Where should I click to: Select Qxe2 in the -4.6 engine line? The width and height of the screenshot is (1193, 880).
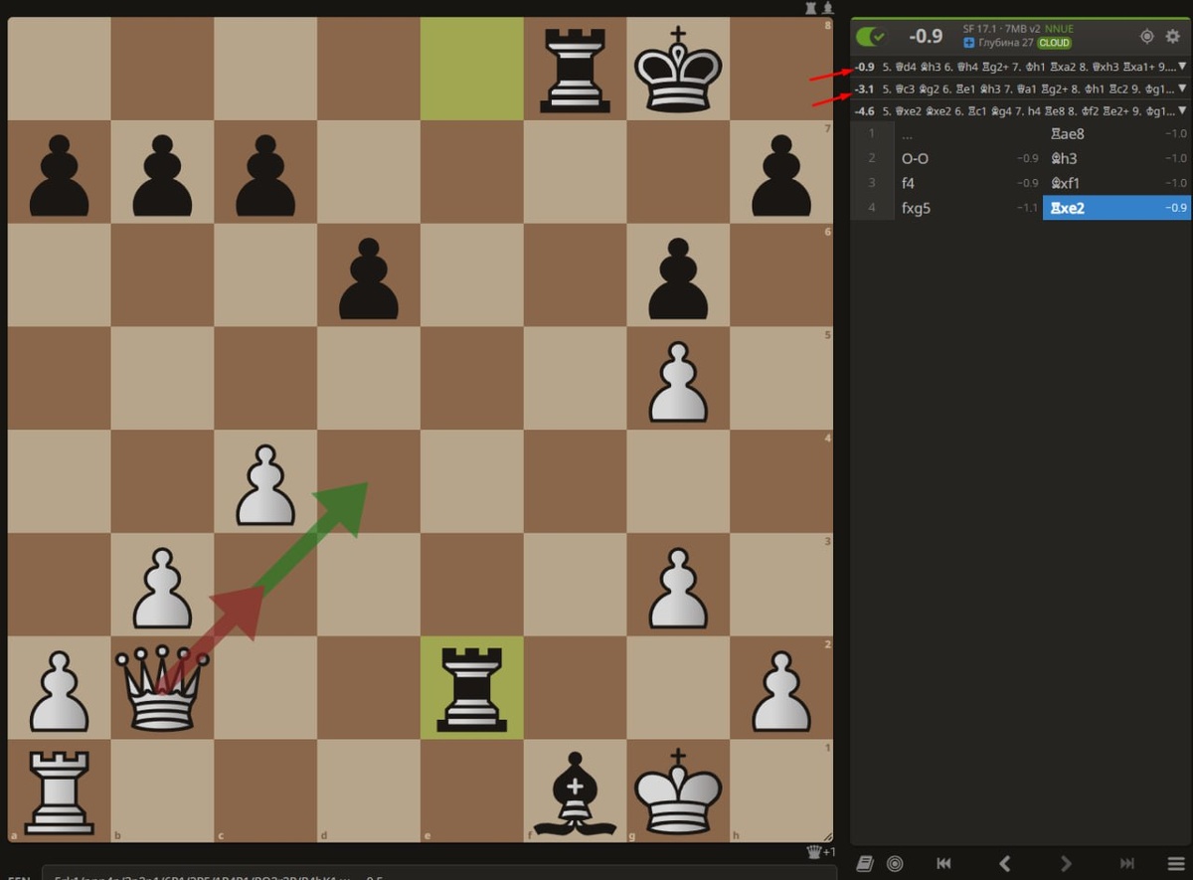click(909, 111)
